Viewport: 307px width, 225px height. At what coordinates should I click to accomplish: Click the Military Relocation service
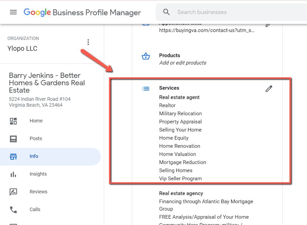pos(180,113)
